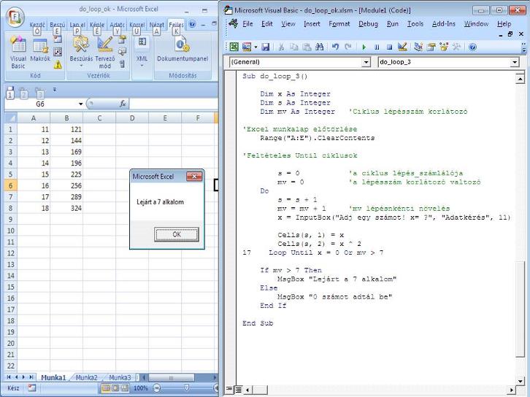Switch to Munka3 sheet tab
530x397 pixels.
pyautogui.click(x=120, y=377)
